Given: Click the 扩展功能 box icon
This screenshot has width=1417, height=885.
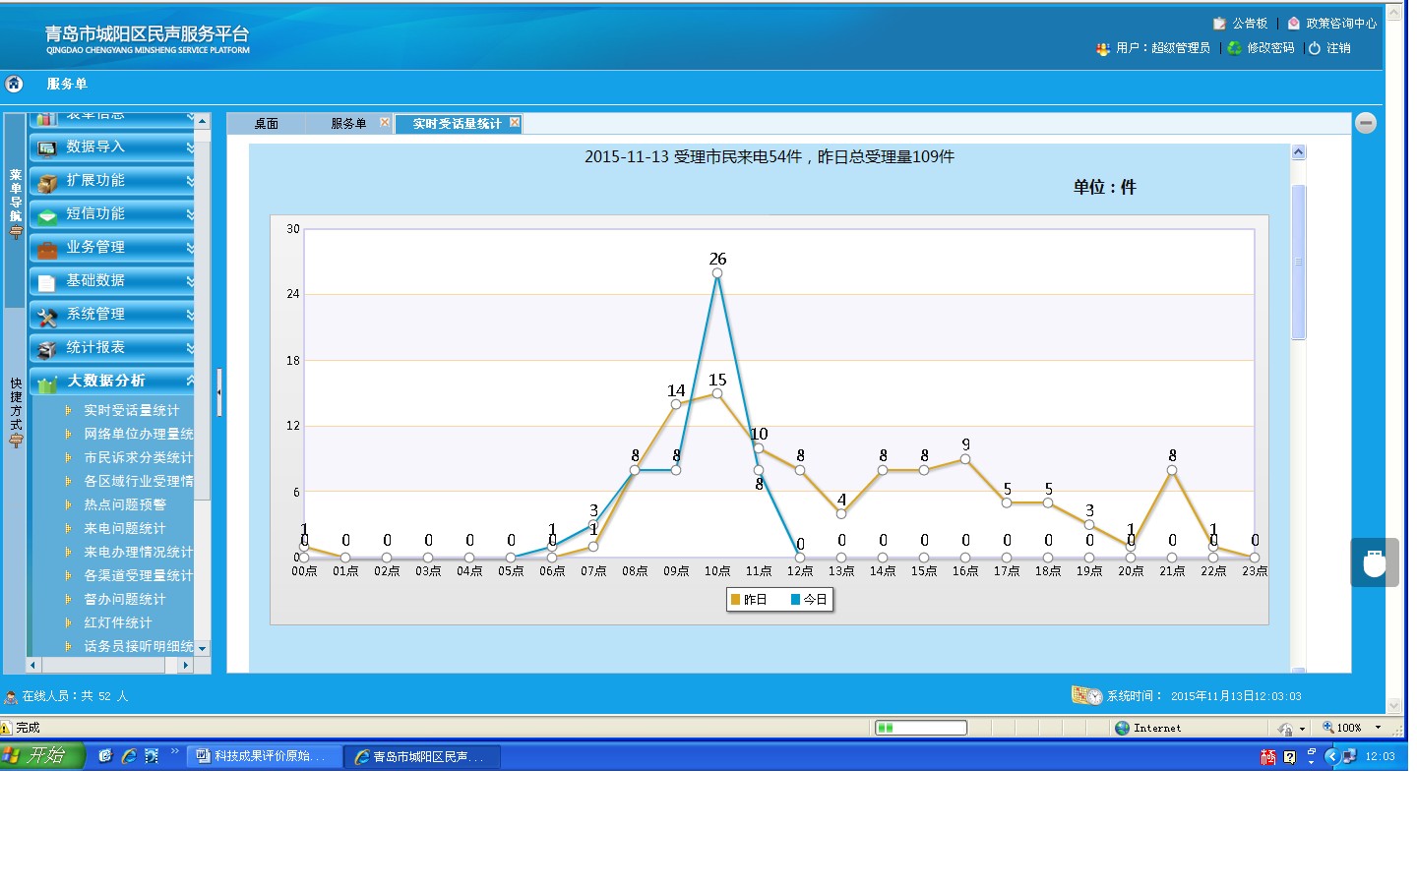Looking at the screenshot, I should coord(46,182).
